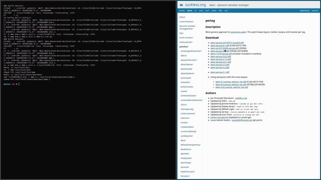This screenshot has width=321, height=180.
Task: Open the center/ patch entry
Action: click(184, 91)
